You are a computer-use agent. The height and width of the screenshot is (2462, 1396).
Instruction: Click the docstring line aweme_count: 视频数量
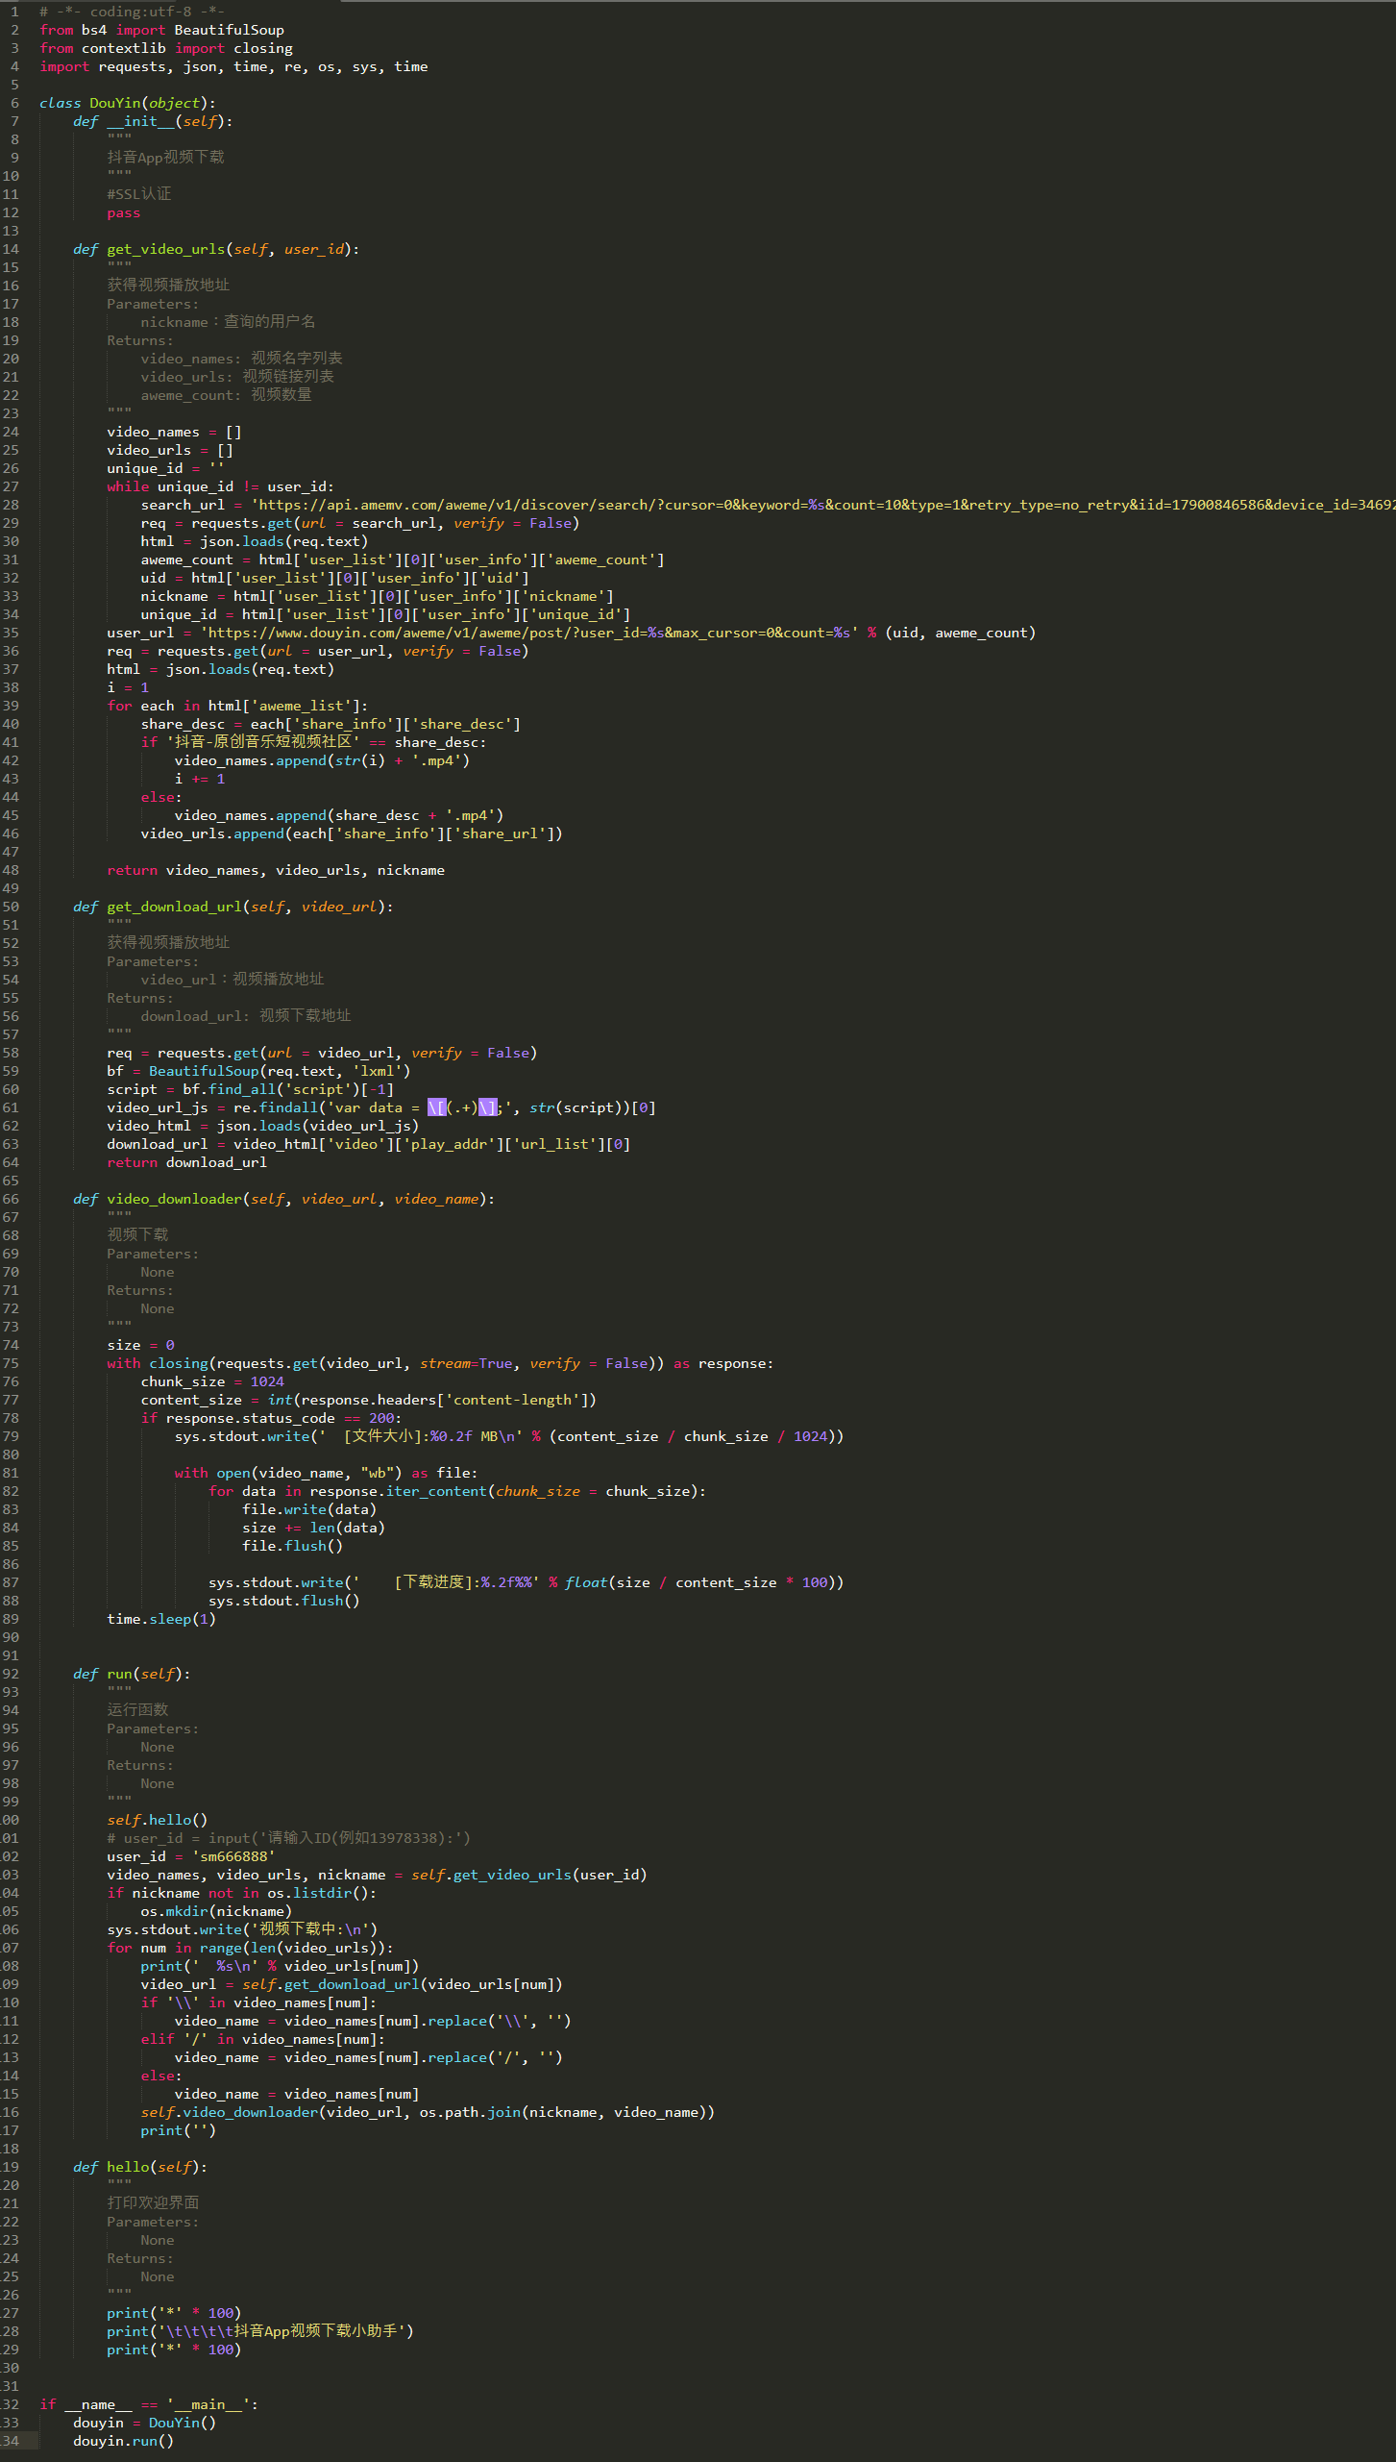(226, 395)
